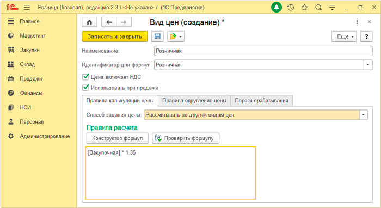This screenshot has width=381, height=208.
Task: Open the Продажи section
Action: point(31,79)
